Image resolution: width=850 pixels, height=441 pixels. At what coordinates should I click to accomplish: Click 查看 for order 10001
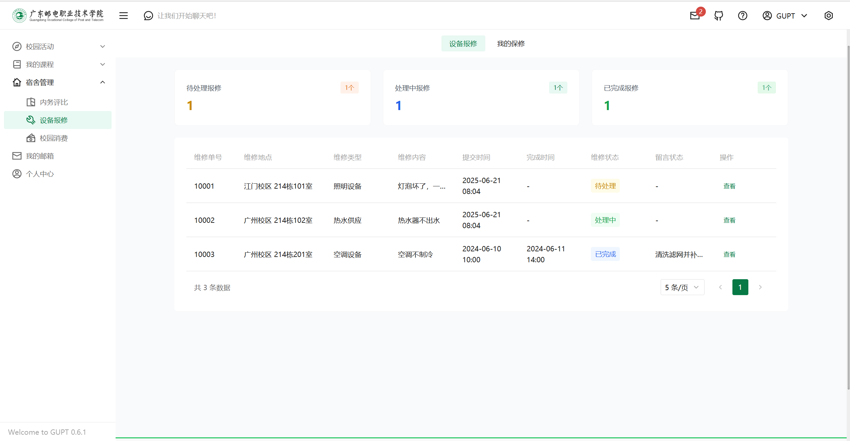tap(729, 186)
